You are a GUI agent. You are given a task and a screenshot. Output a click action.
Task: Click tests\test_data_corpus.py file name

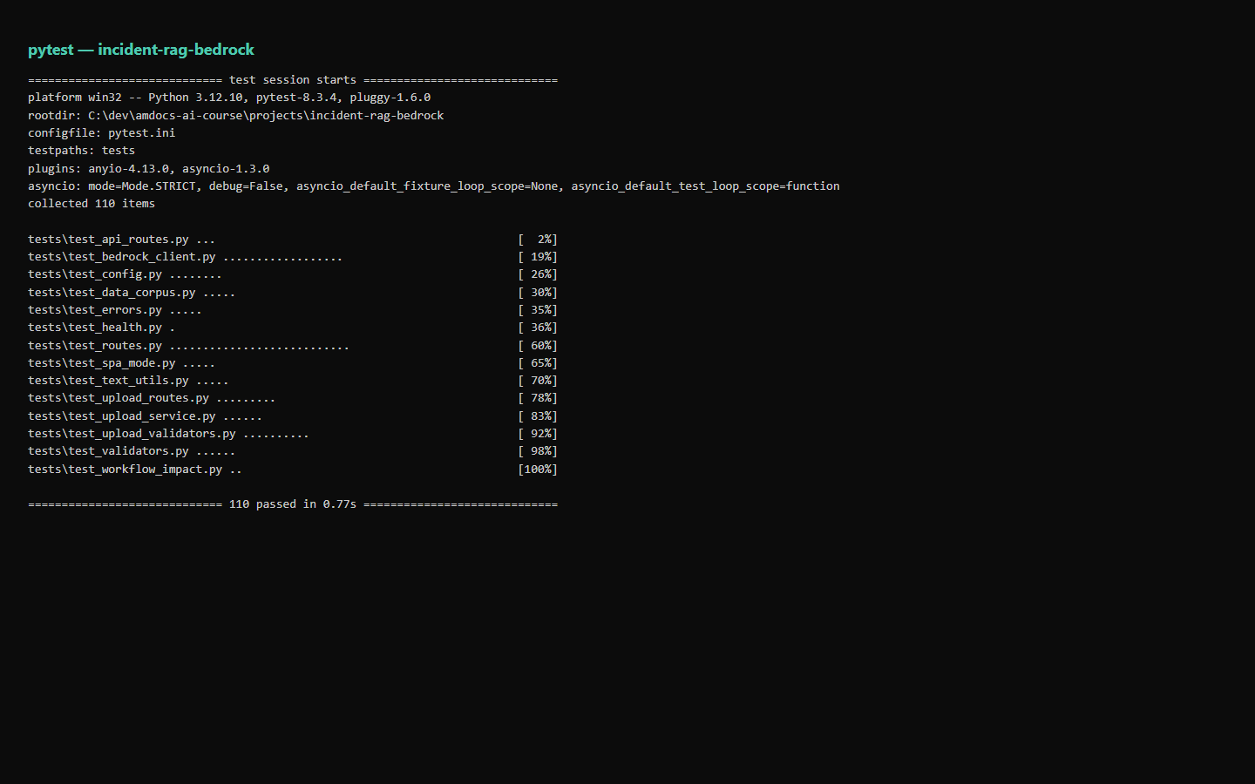coord(112,293)
